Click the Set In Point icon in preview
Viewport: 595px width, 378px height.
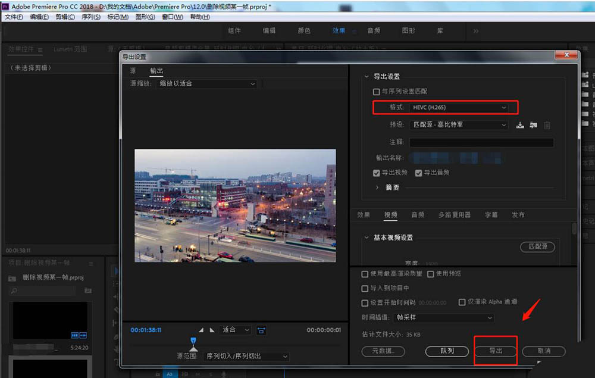201,329
